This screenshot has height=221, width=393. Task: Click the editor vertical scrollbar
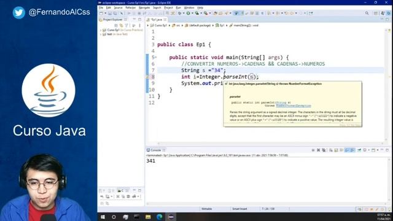coord(386,85)
